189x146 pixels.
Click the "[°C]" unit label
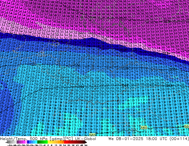(x=69, y=139)
